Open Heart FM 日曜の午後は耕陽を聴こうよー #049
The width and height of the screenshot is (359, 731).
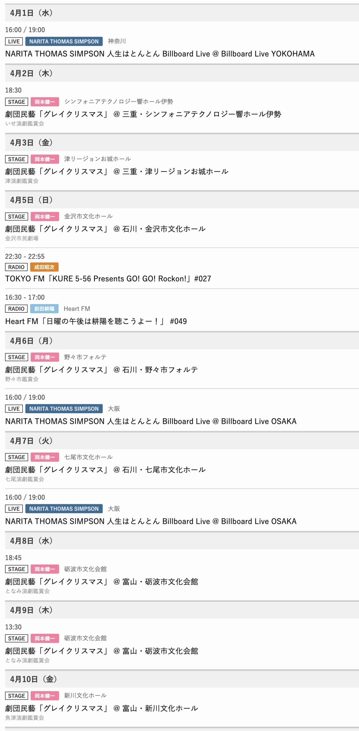96,321
